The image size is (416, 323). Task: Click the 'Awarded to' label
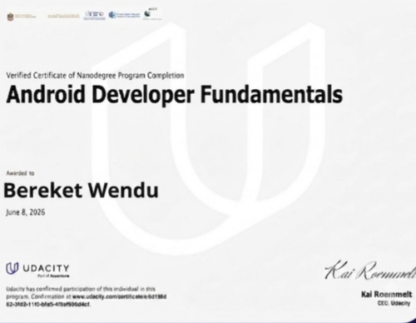(x=20, y=173)
